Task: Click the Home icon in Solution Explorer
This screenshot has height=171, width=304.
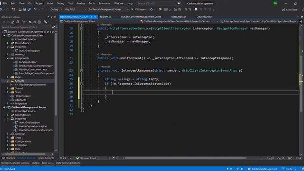Action: [13, 22]
